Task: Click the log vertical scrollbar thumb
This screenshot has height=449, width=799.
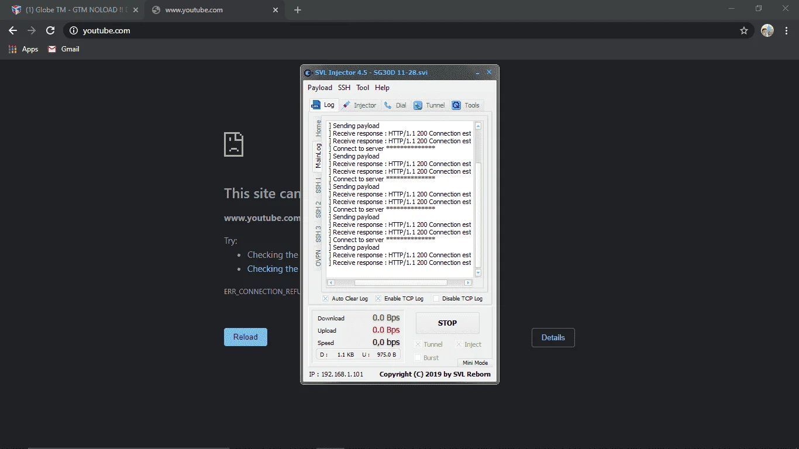Action: click(478, 215)
